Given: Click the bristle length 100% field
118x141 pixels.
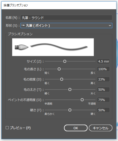Looking at the screenshot, I should coord(103,69).
